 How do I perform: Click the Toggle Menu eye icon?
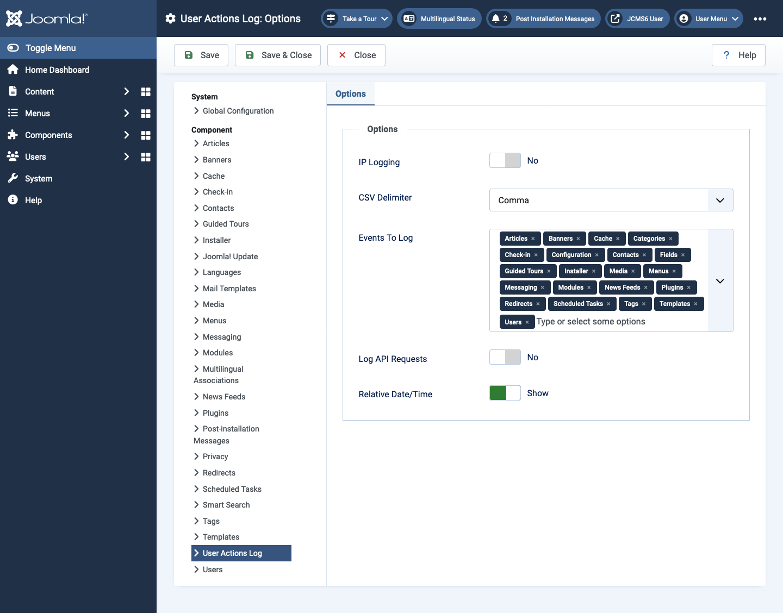[x=13, y=48]
